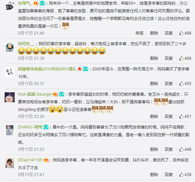Like the 2005年至今 comment with 455 likes
Screen dimensions: 195x182
click(181, 84)
